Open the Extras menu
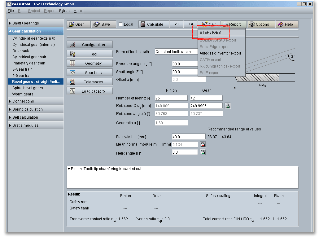Image resolution: width=319 pixels, height=237 pixels. 64,11
